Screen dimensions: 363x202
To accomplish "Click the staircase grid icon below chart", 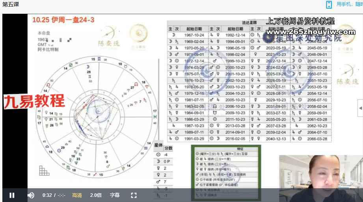I will [x=44, y=170].
